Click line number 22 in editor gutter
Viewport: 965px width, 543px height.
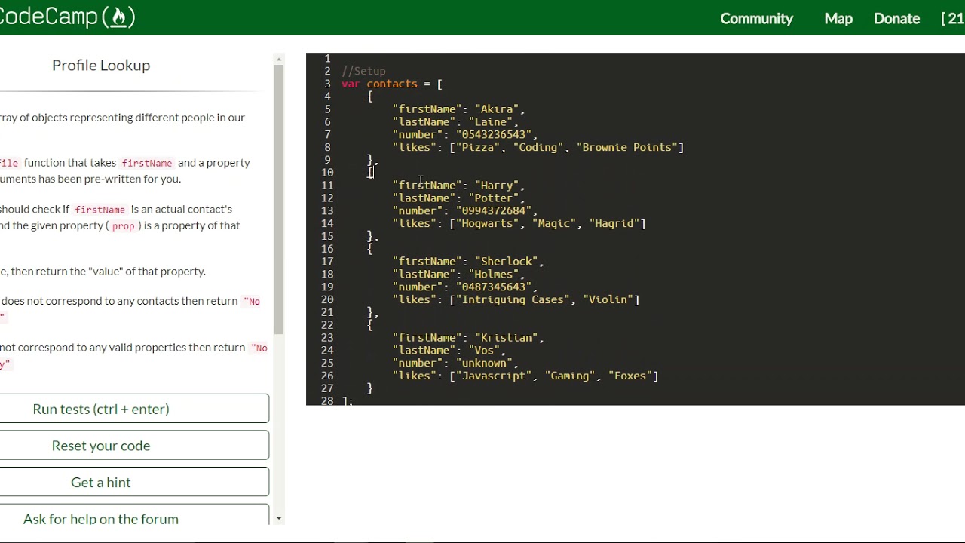[327, 325]
